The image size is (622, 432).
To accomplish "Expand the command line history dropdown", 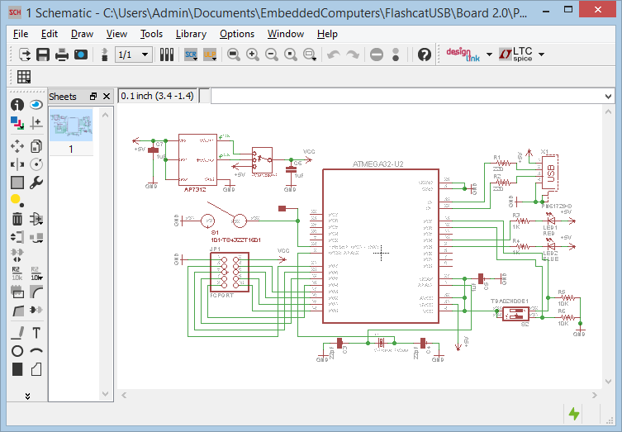I will click(608, 97).
